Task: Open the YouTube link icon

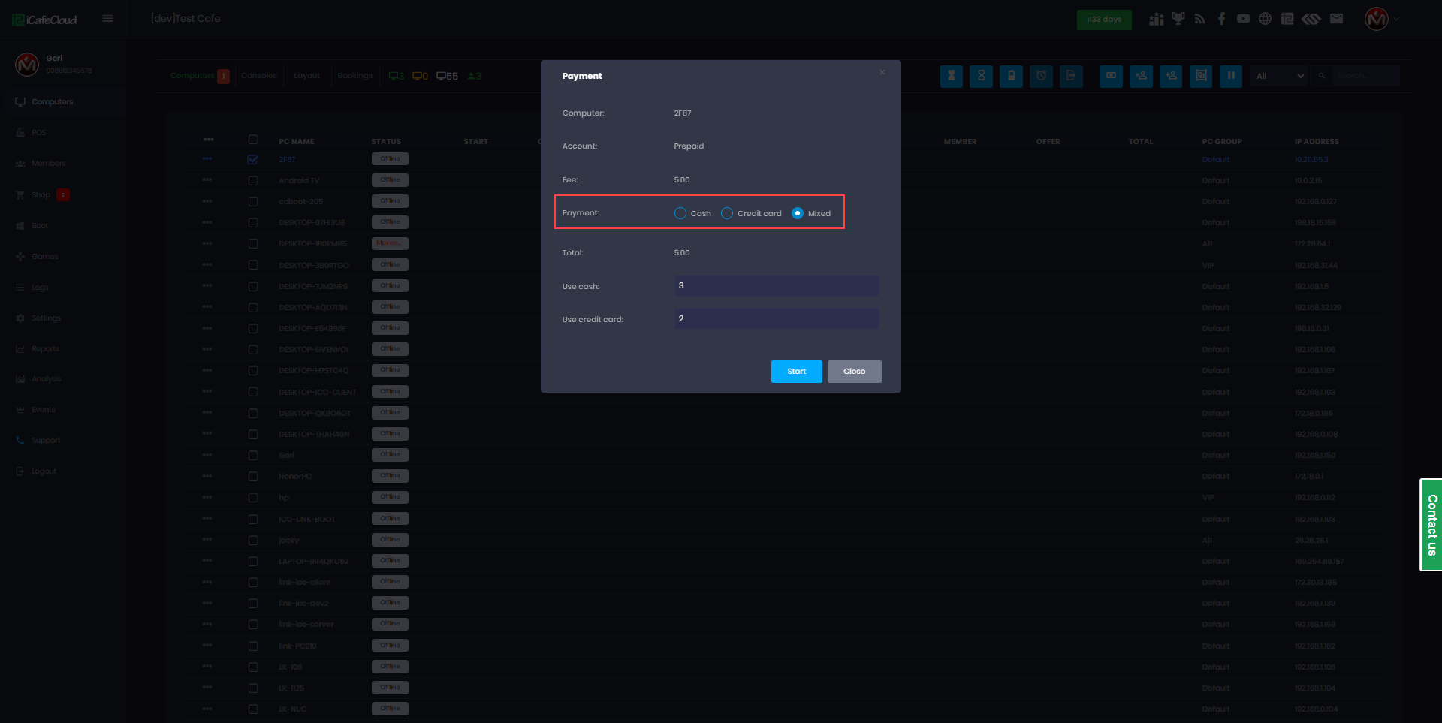Action: pyautogui.click(x=1243, y=19)
